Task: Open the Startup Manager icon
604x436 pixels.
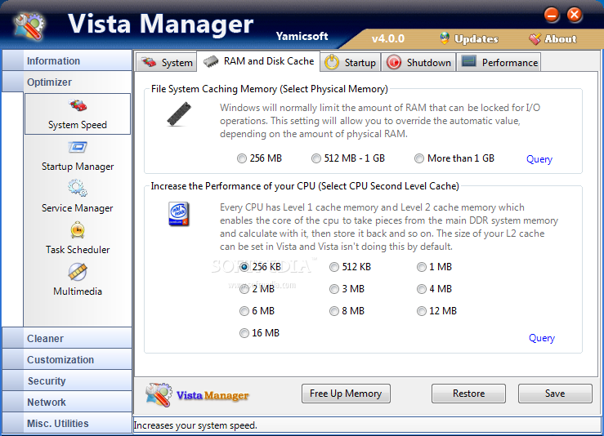Action: 78,147
